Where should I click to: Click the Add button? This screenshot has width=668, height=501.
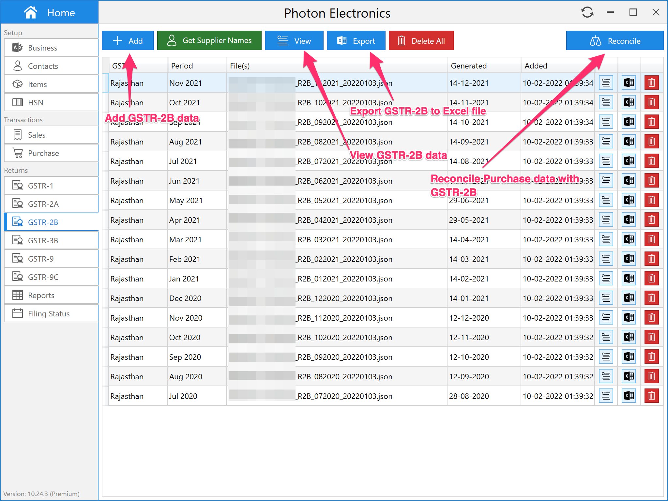pyautogui.click(x=128, y=41)
